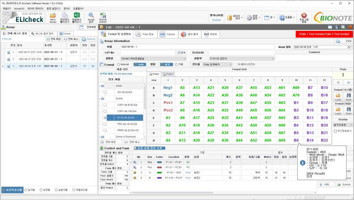Open the 글자색표현 Display dropdown

coord(343,125)
